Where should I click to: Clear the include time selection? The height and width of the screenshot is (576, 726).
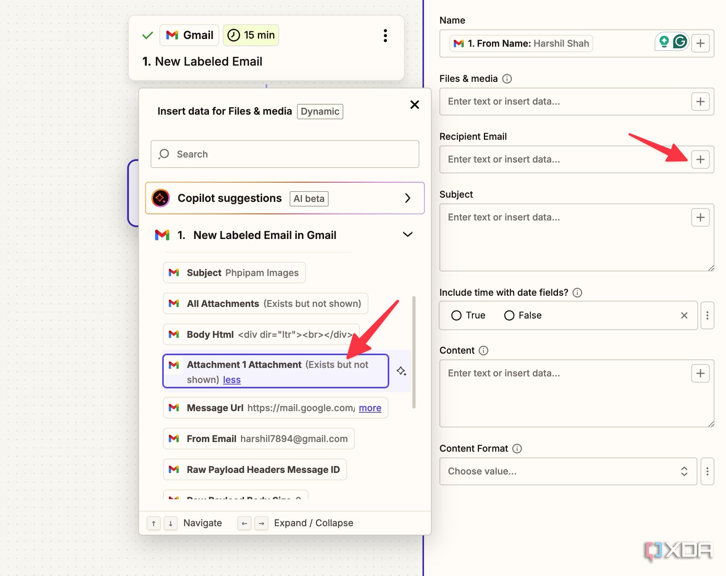point(684,315)
